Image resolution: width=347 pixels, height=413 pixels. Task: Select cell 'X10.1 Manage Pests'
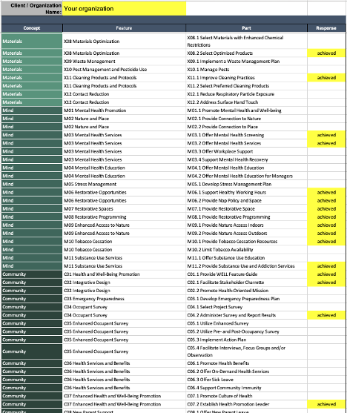[x=247, y=70]
